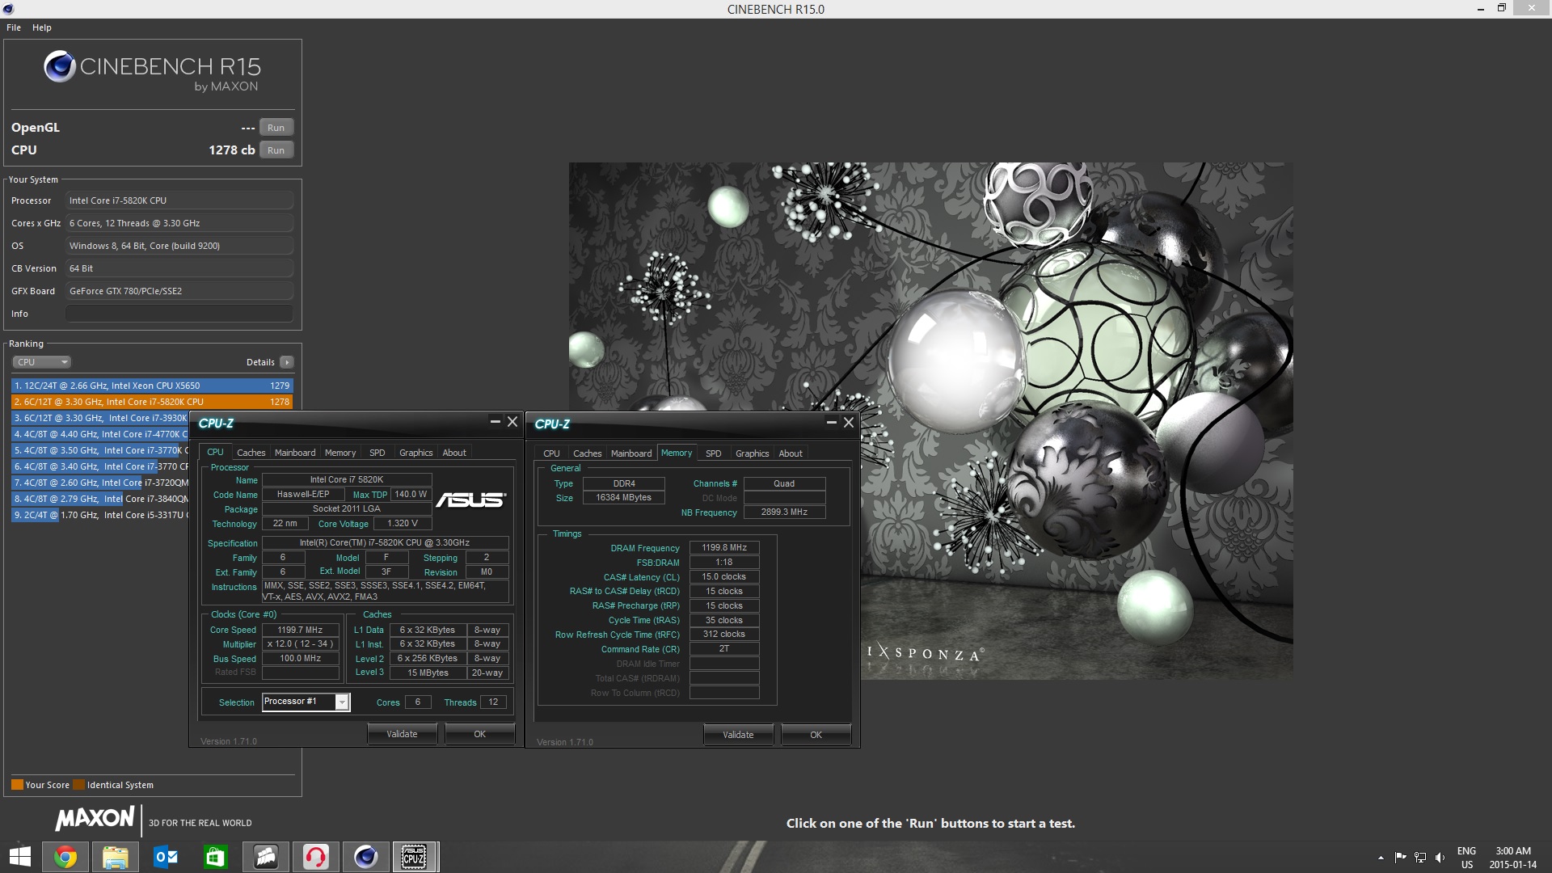The image size is (1552, 873).
Task: Select i5-3317U ranking entry
Action: (x=100, y=515)
